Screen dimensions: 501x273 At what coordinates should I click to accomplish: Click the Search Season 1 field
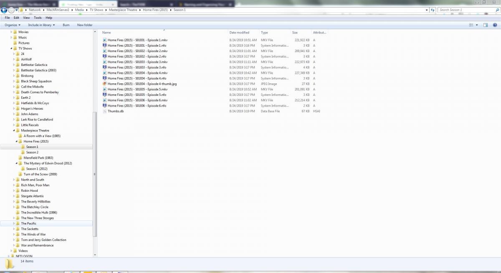[x=466, y=10]
